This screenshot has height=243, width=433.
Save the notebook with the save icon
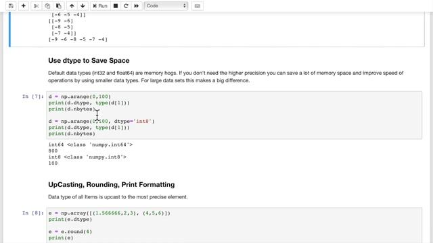[11, 6]
